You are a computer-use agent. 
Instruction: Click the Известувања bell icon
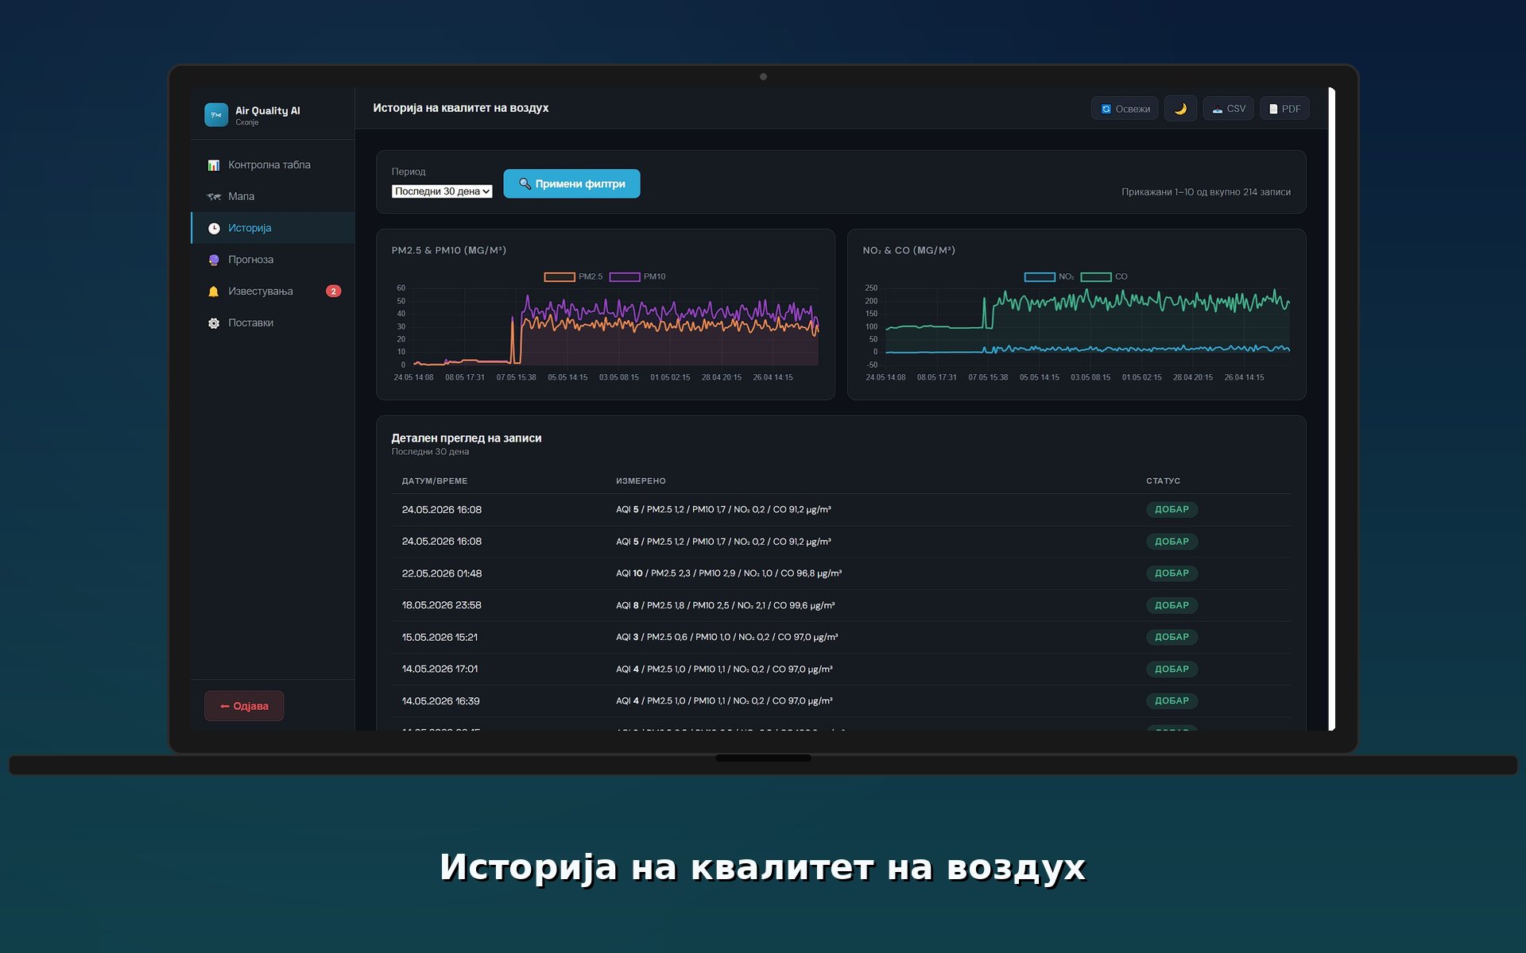pos(214,291)
